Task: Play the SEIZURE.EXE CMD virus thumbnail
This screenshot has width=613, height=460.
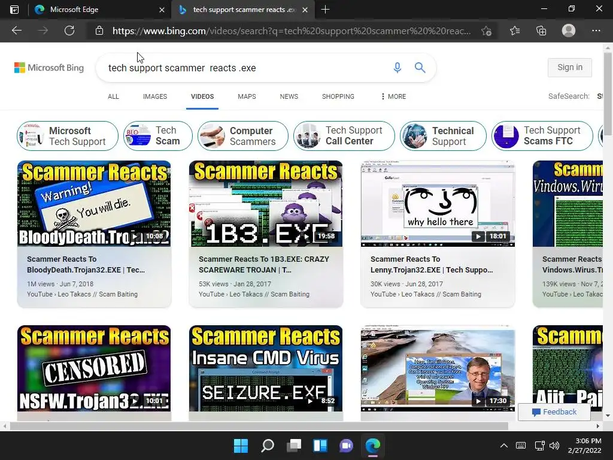Action: [x=266, y=368]
